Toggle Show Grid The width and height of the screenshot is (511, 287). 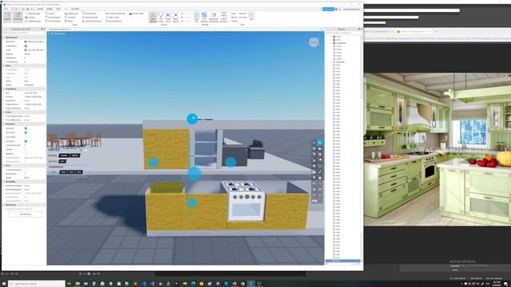196,18
